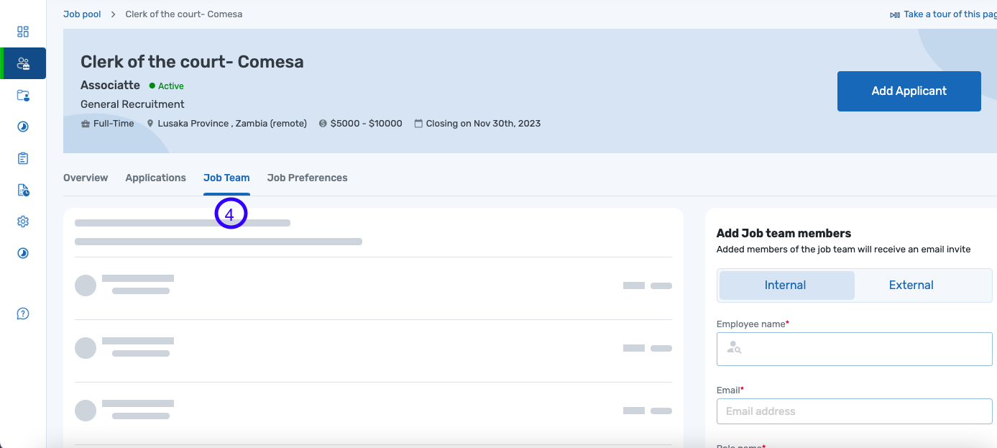The width and height of the screenshot is (997, 448).
Task: Open the Applications tab
Action: pos(155,178)
